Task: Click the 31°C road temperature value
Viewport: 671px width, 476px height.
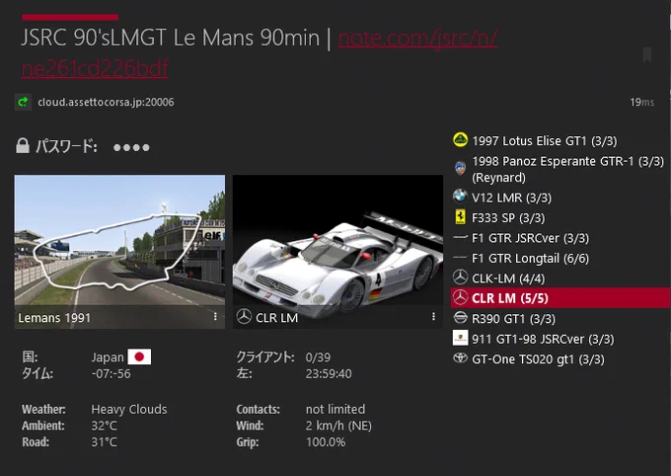Action: [104, 442]
